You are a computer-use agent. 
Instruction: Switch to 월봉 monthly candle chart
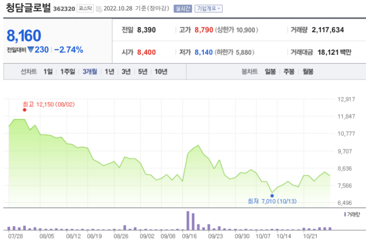[x=308, y=72]
